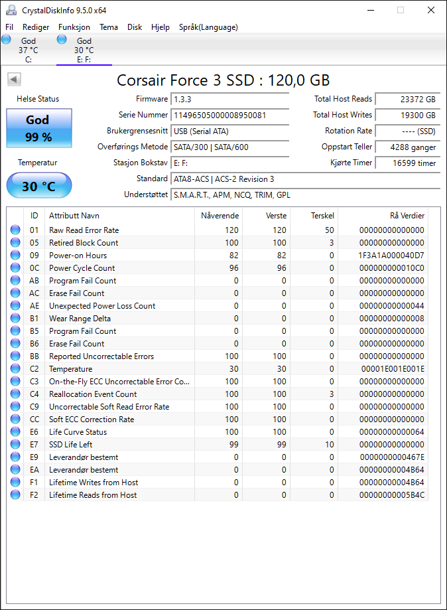Click the 30 °C temperature button
The height and width of the screenshot is (610, 447).
click(x=39, y=186)
